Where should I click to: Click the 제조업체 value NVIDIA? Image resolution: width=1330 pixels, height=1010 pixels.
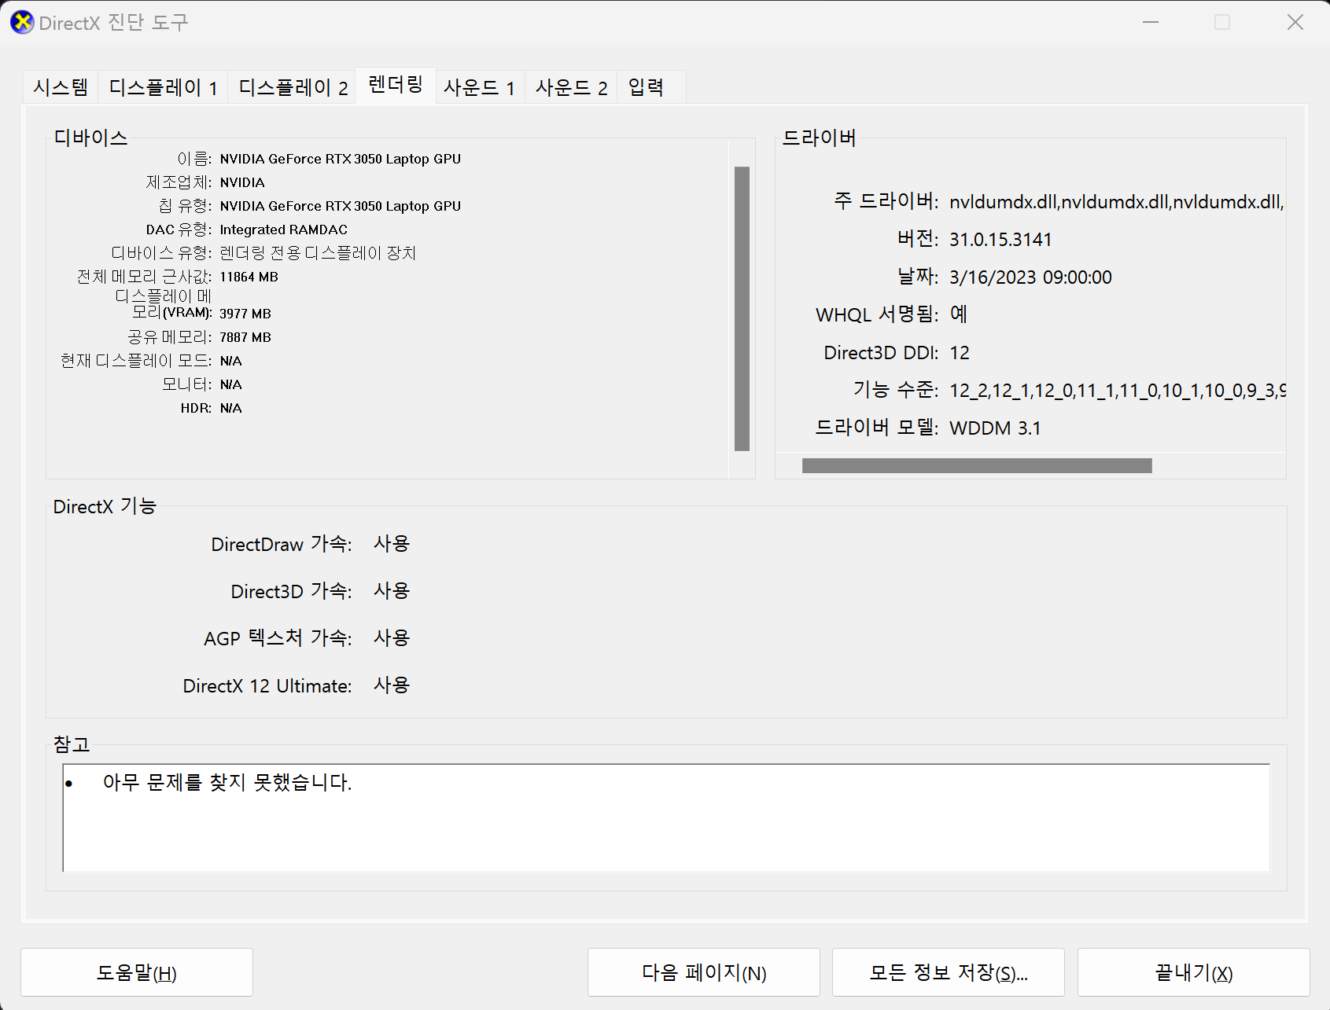[242, 182]
